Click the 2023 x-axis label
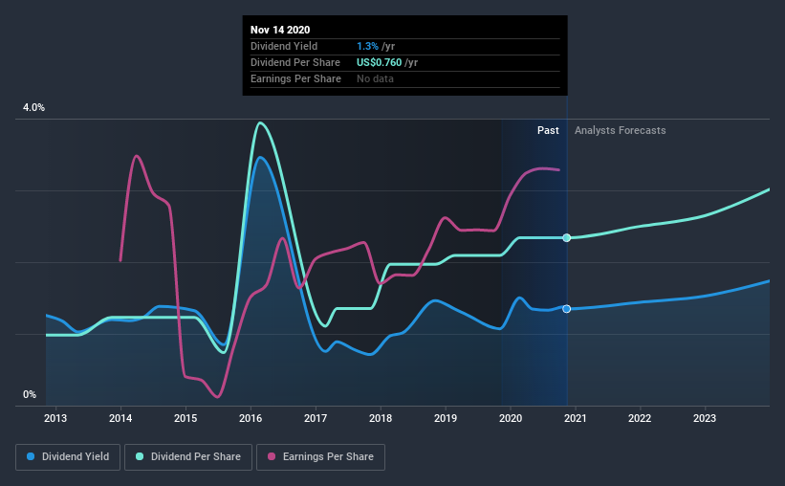Viewport: 785px width, 486px height. (705, 418)
